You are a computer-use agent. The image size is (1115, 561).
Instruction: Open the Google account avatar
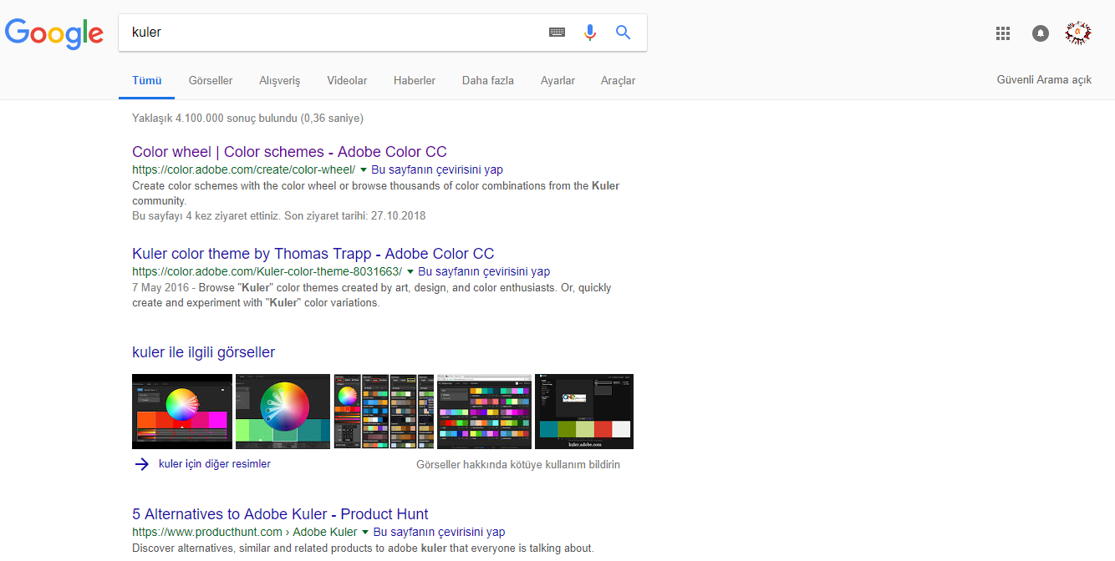[x=1078, y=33]
